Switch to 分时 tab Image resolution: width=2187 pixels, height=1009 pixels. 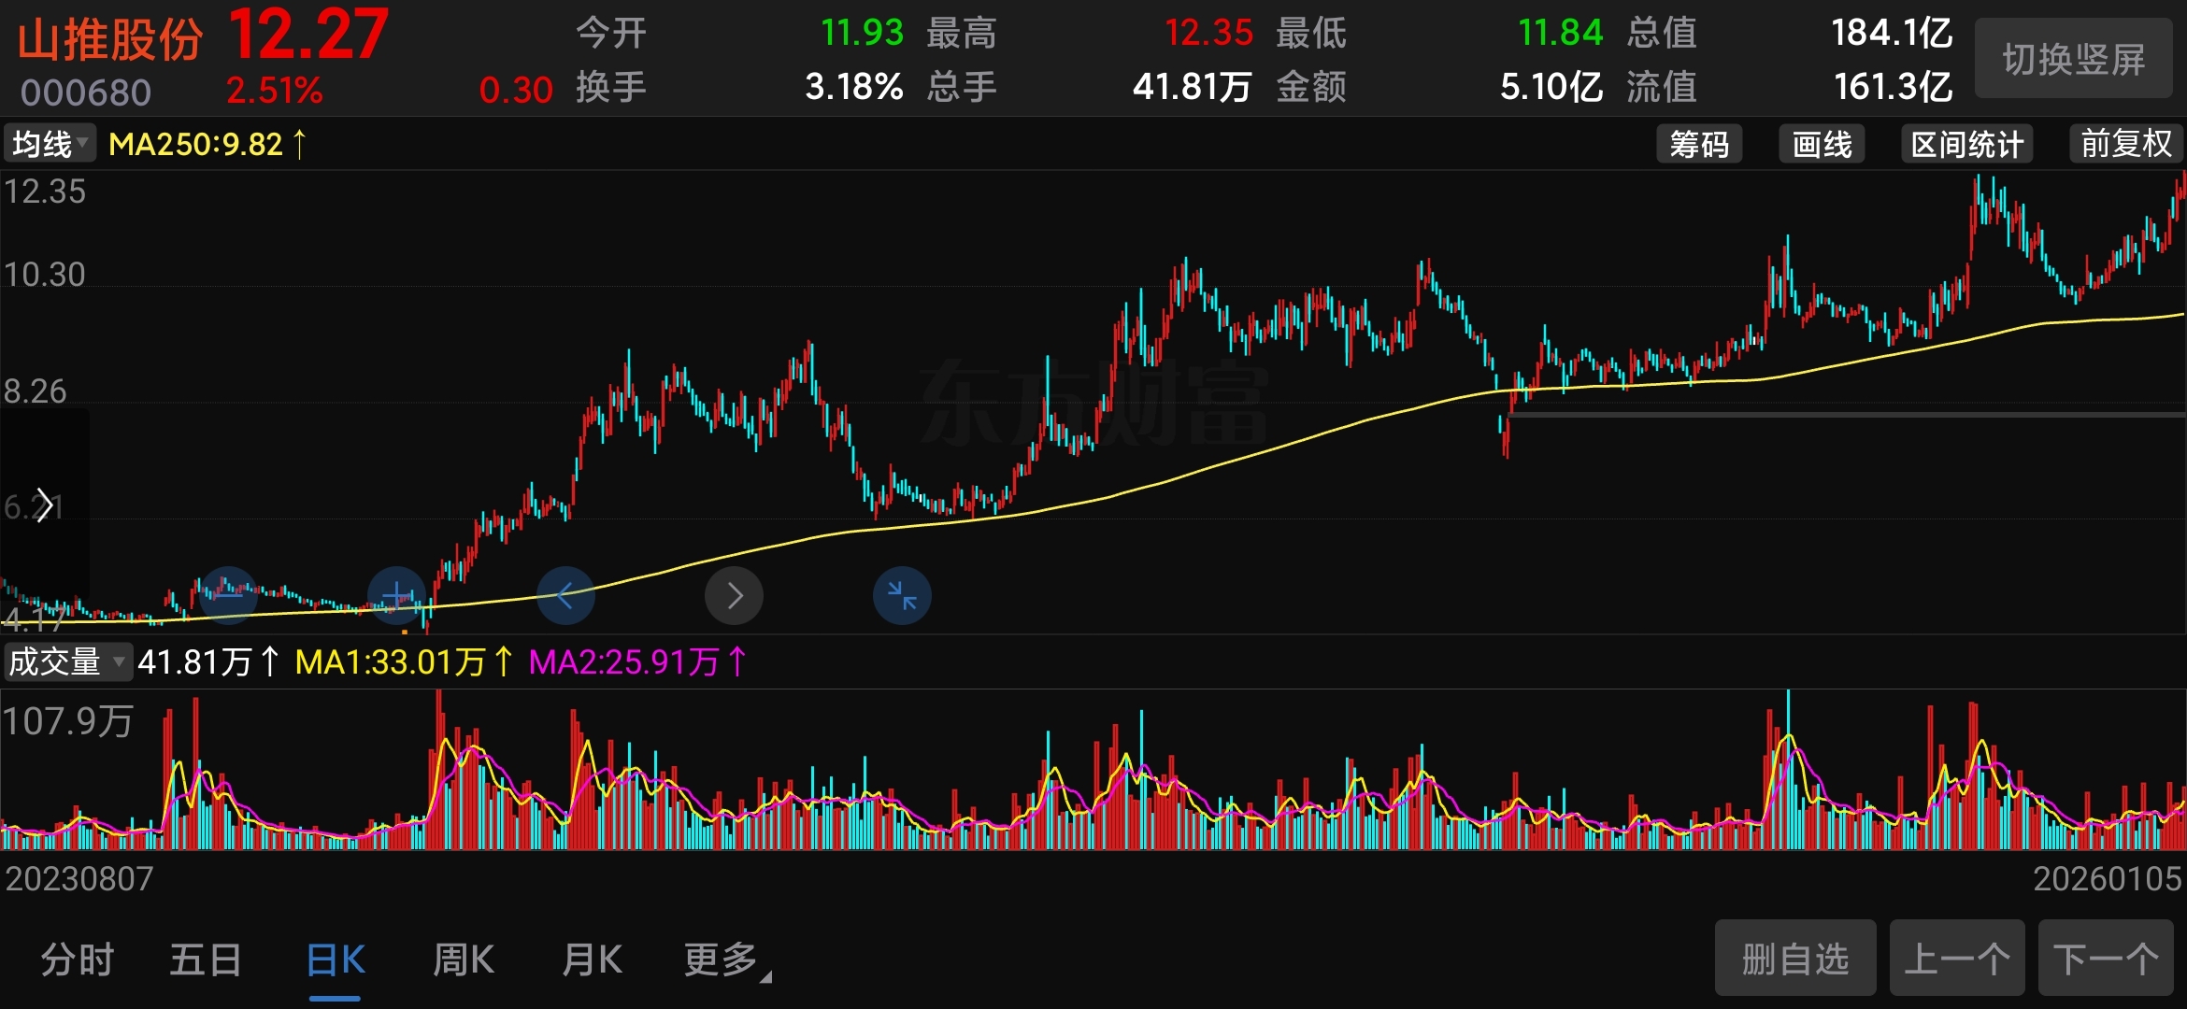click(77, 960)
